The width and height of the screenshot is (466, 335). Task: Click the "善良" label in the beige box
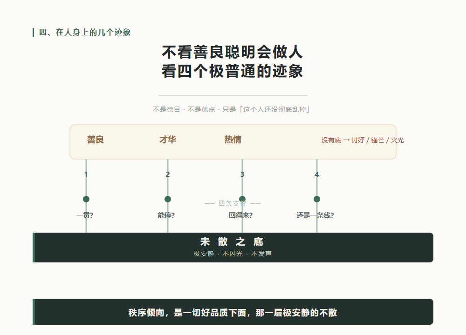click(x=96, y=140)
